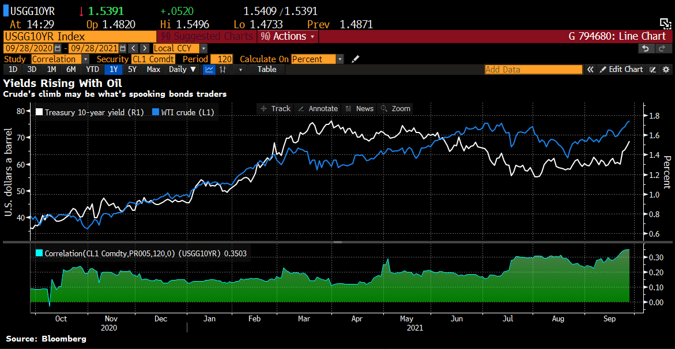The image size is (675, 349).
Task: Click the WTI crude blue legend swatch
Action: pyautogui.click(x=155, y=113)
